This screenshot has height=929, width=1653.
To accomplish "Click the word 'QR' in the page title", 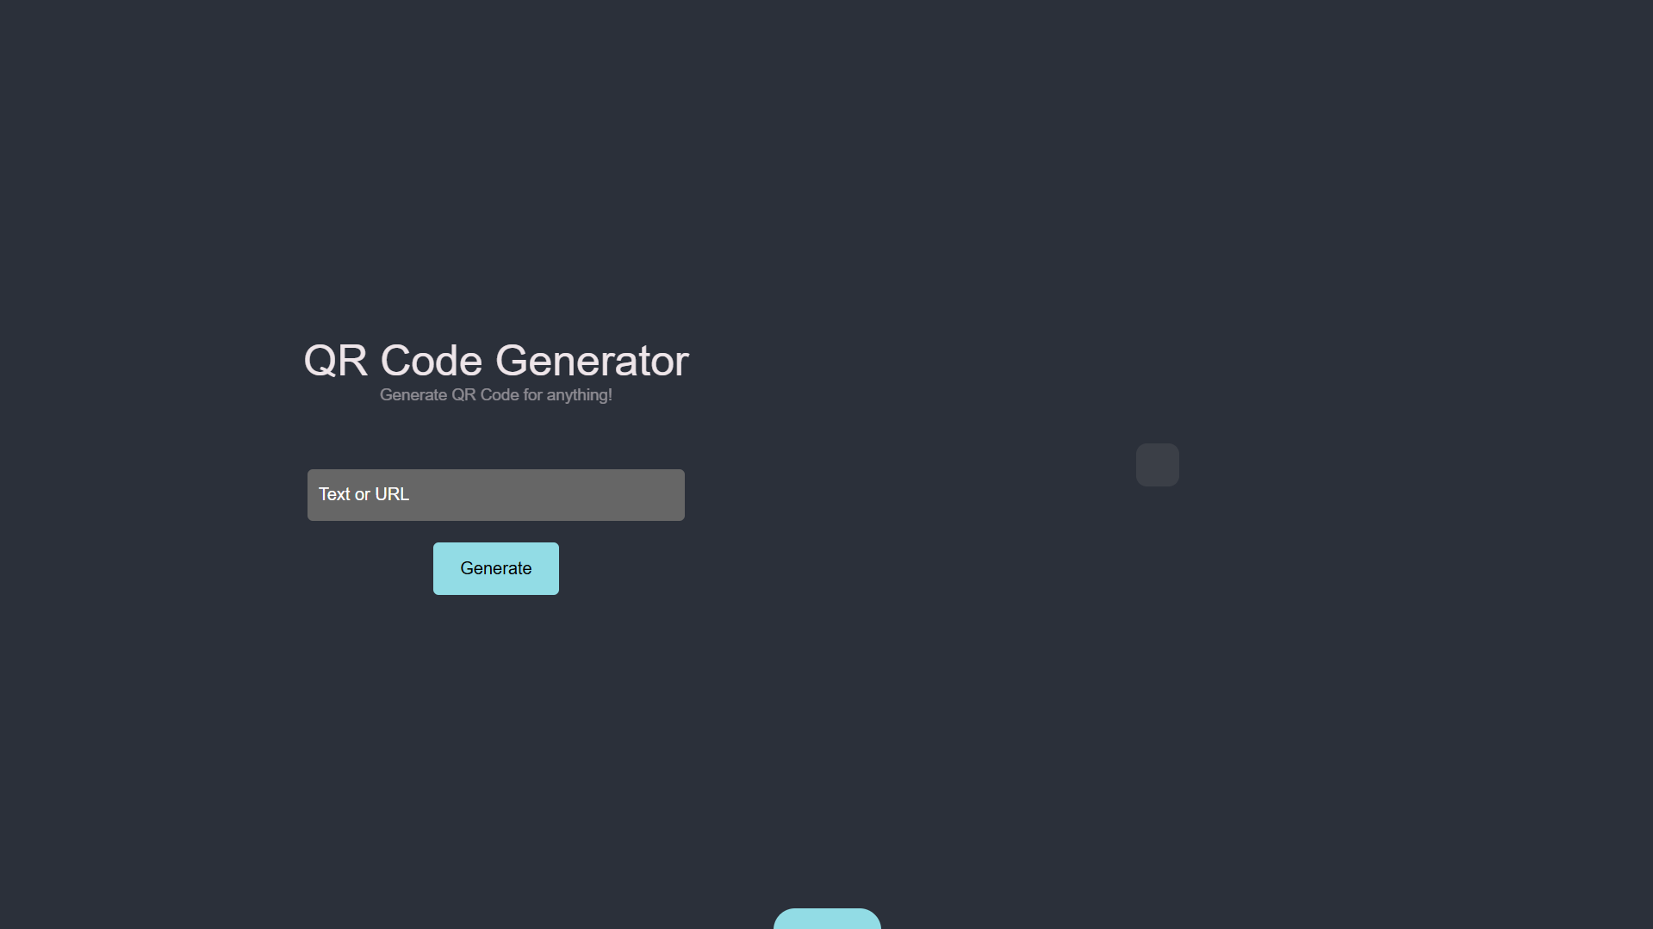I will (x=336, y=361).
